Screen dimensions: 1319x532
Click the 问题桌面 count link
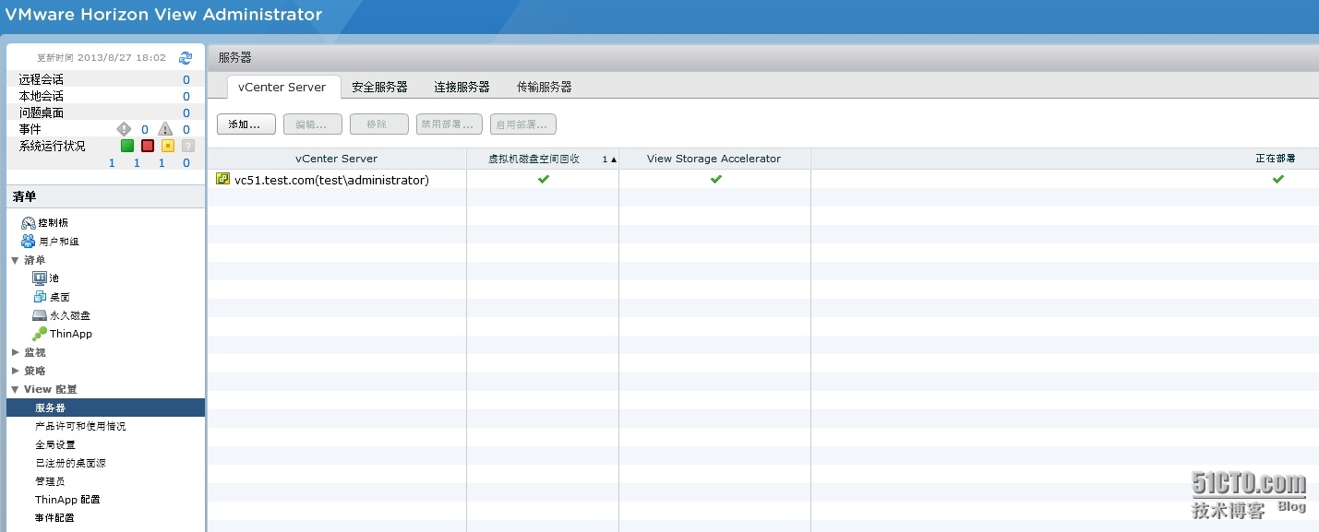(x=186, y=113)
